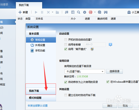Screen dimensions: 139x110
Task: Open search with magnifier icon
Action: [79, 12]
